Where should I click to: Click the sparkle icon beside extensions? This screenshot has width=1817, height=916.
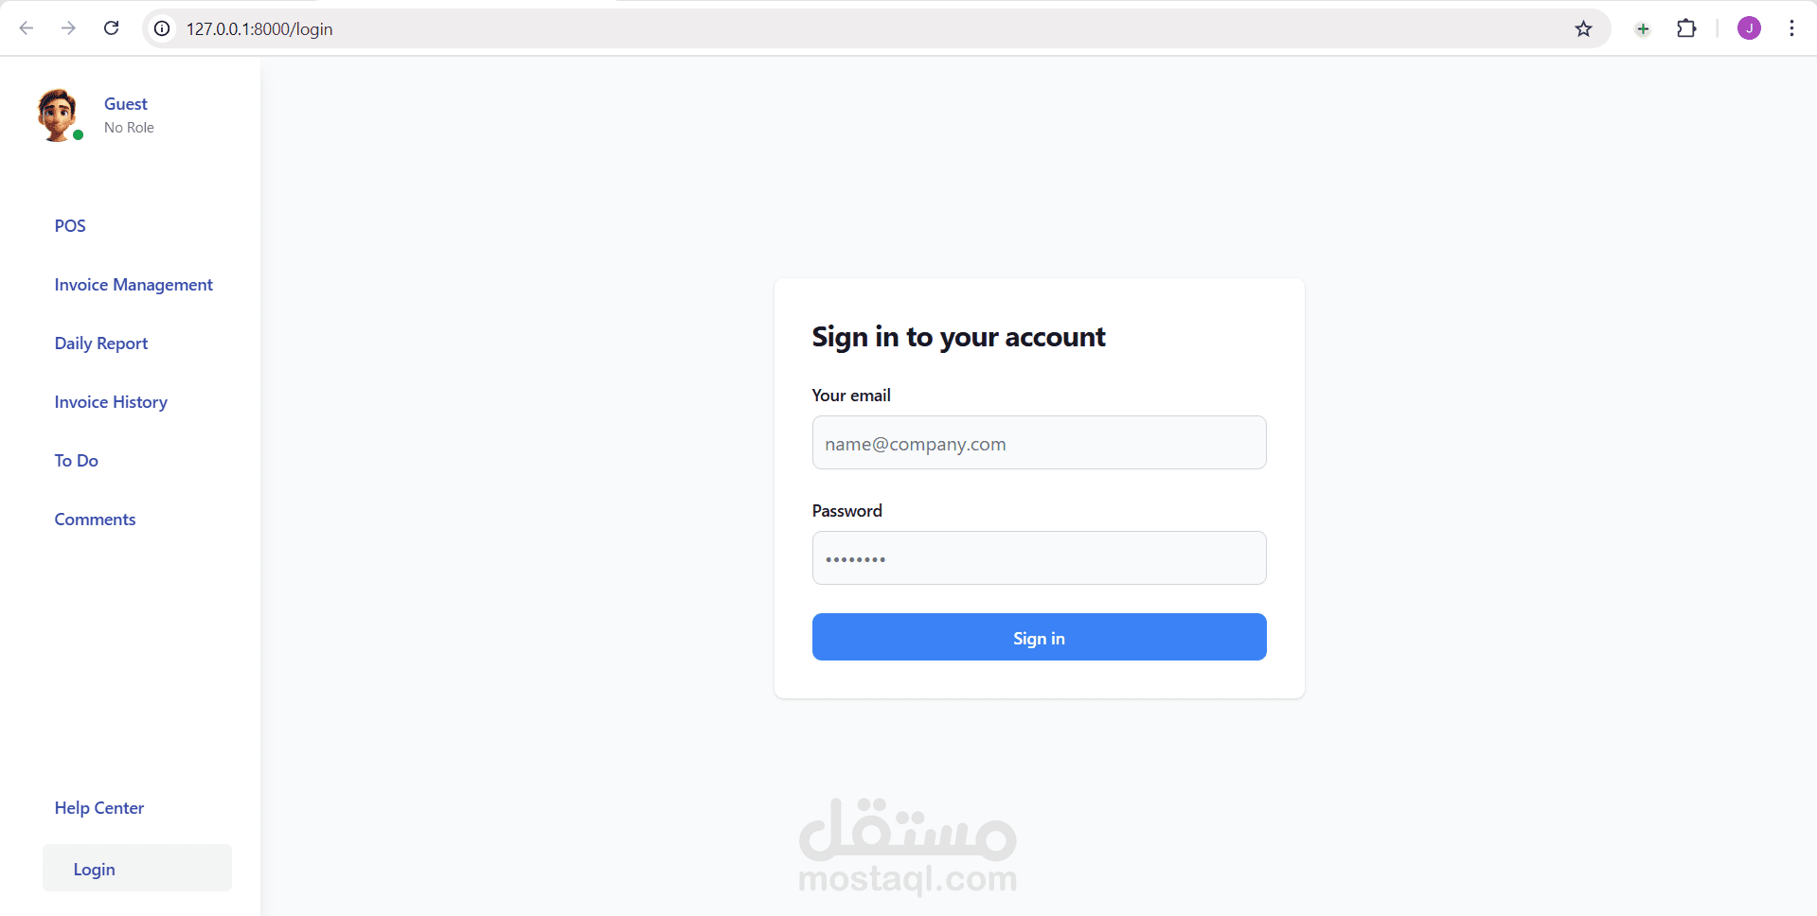tap(1643, 28)
